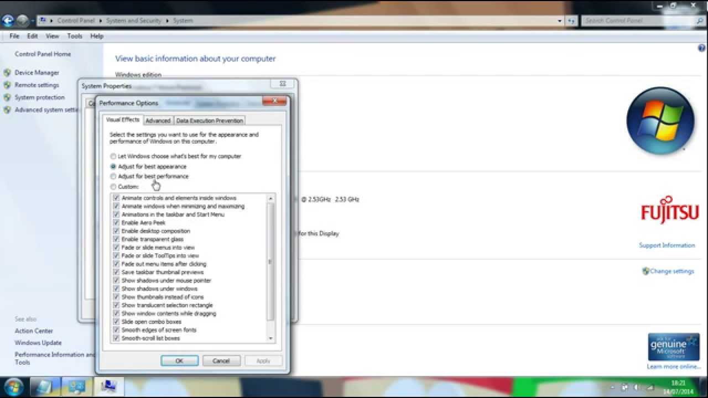
Task: Expand the Control Panel breadcrumb arrow
Action: (x=101, y=21)
